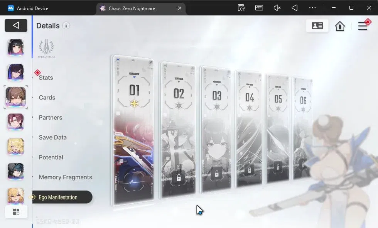Open the Partners section
Image resolution: width=378 pixels, height=228 pixels.
coord(51,118)
